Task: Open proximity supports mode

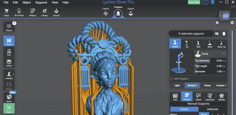Action: tap(210, 96)
